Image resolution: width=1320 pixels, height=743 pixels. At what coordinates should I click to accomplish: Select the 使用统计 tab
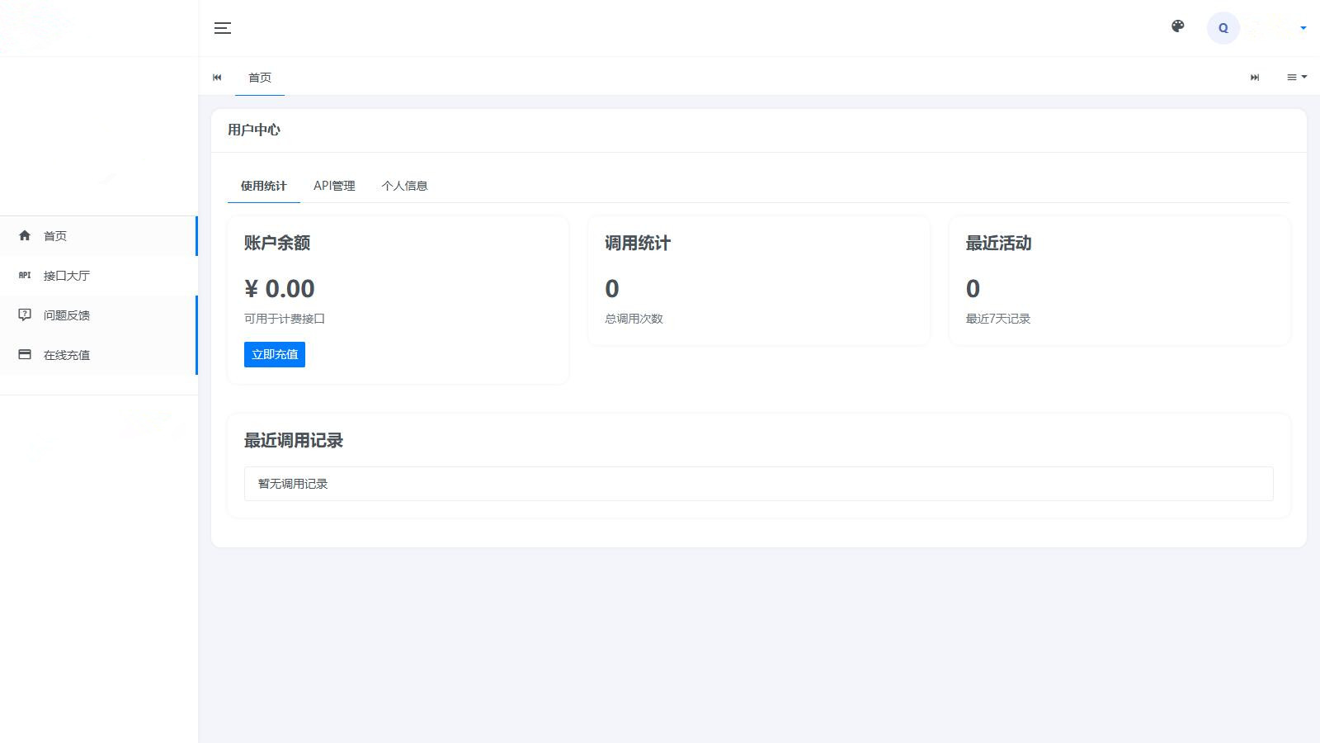tap(263, 186)
